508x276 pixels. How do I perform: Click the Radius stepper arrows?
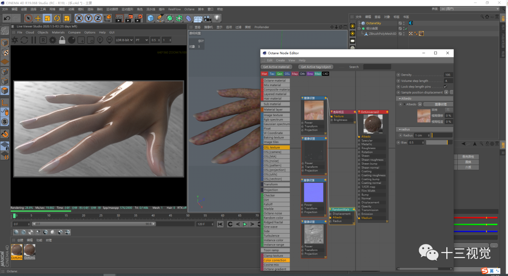click(x=429, y=135)
